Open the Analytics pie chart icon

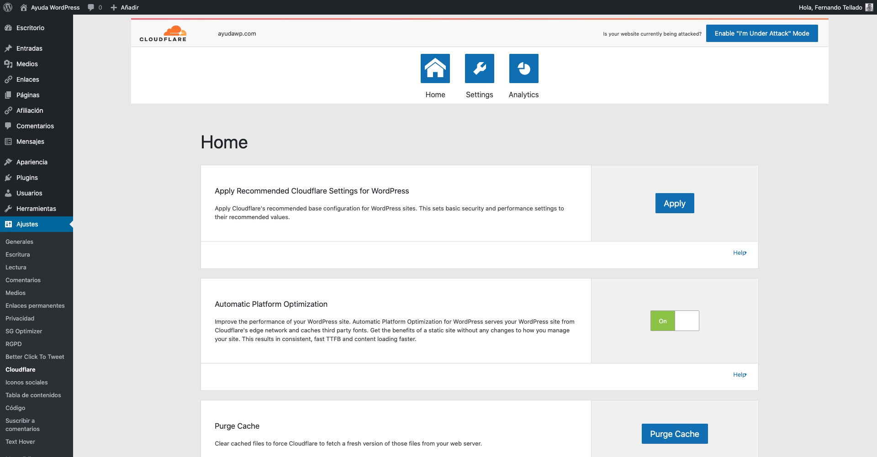coord(523,68)
